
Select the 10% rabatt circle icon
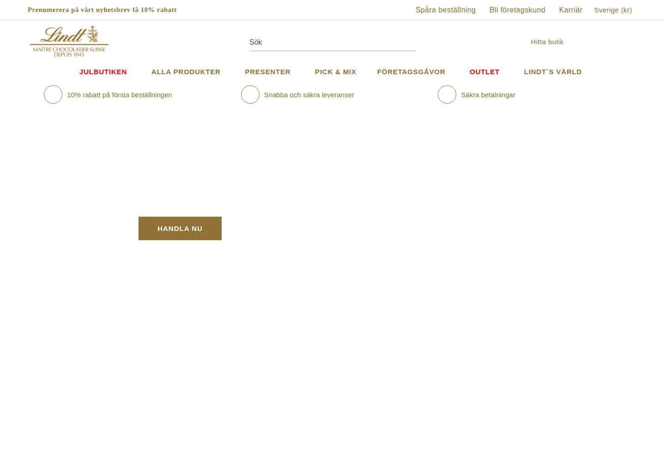53,95
